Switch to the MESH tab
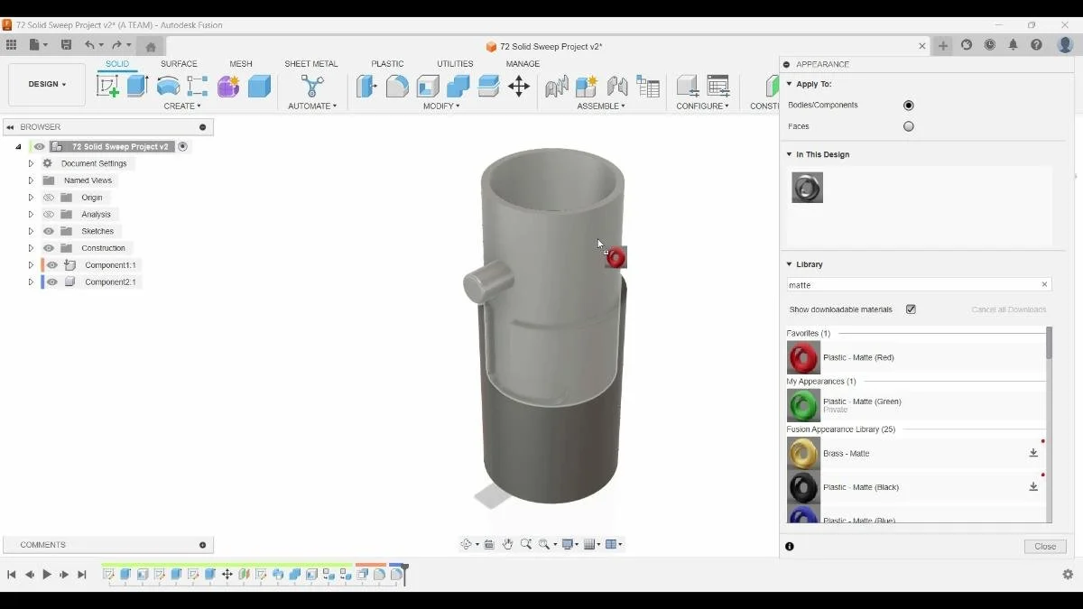This screenshot has height=609, width=1083. [x=241, y=64]
